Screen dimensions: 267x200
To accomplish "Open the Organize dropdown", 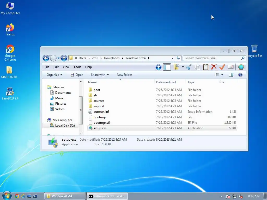I will [x=54, y=75].
